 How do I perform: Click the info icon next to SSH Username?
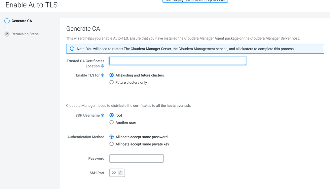102,115
